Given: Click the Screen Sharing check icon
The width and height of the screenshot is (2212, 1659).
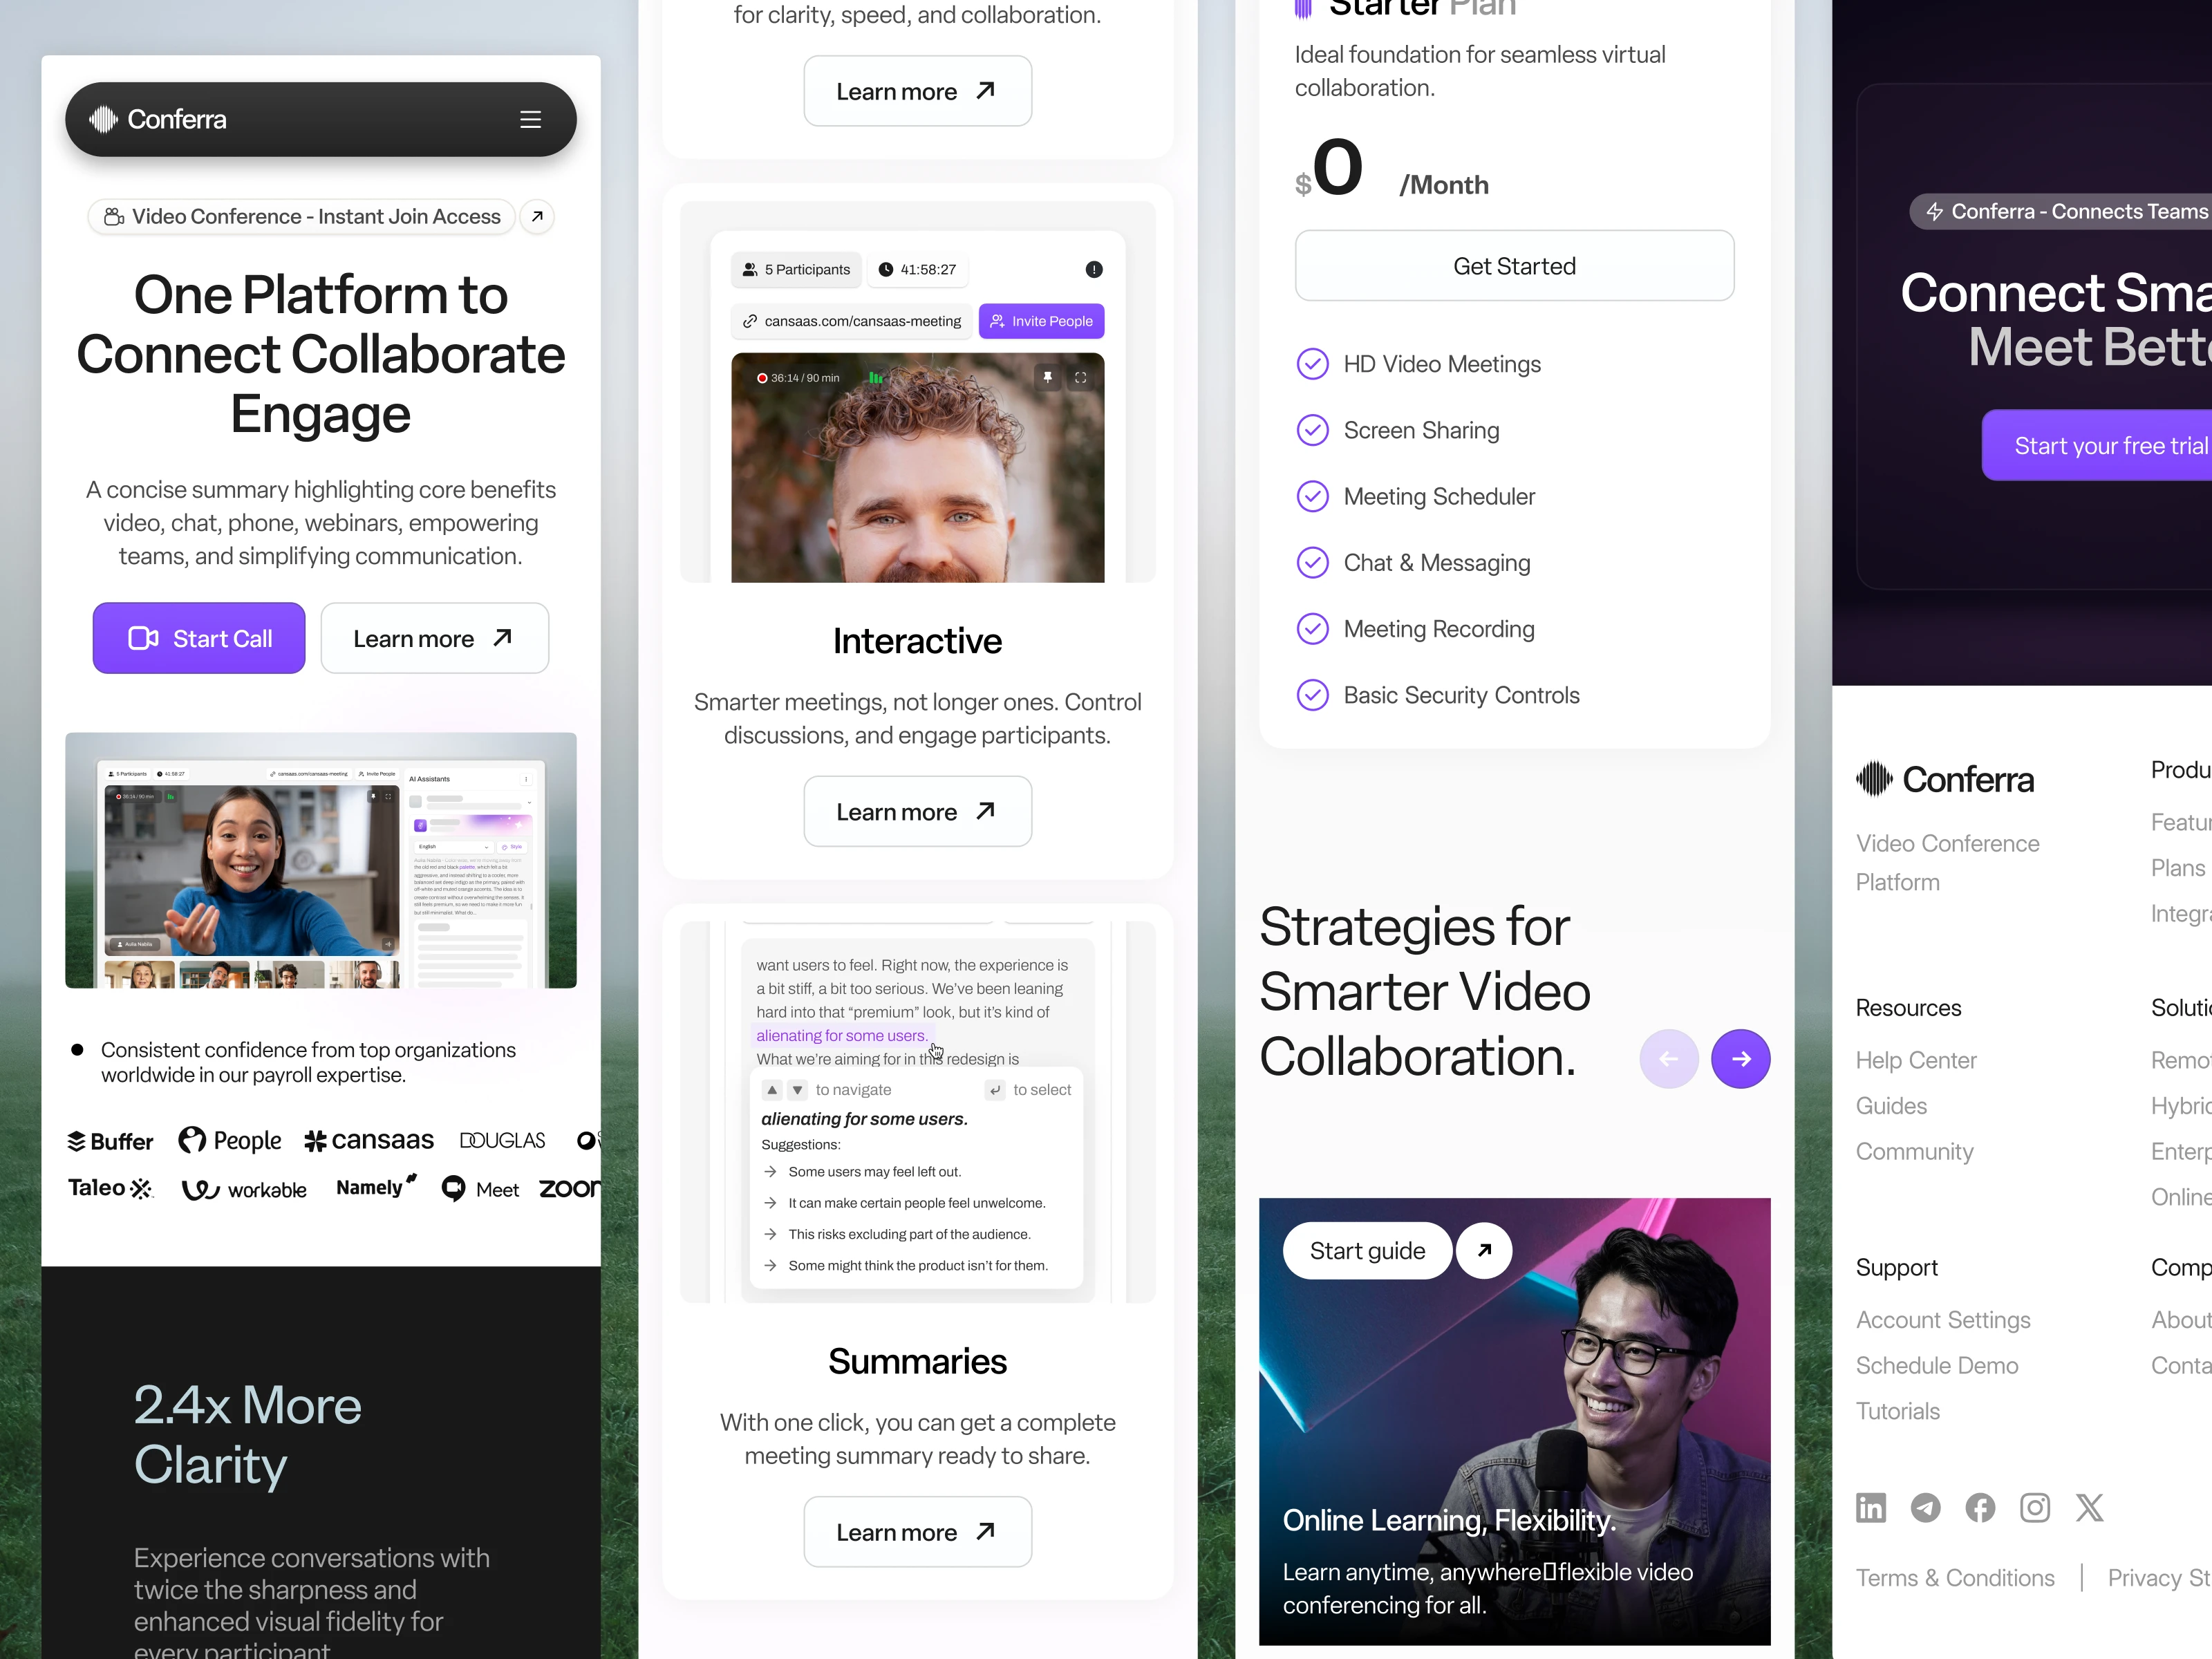Looking at the screenshot, I should [1312, 430].
